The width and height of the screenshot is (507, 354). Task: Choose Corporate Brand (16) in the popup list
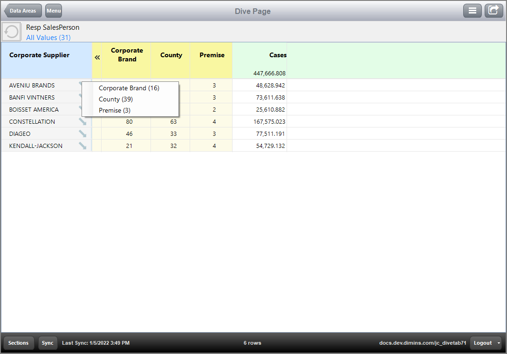point(129,88)
